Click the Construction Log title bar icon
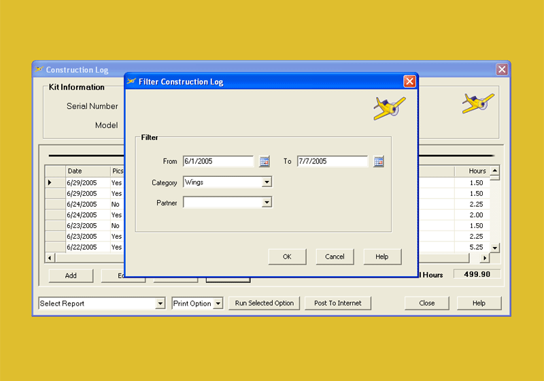Image resolution: width=544 pixels, height=381 pixels. [x=39, y=69]
